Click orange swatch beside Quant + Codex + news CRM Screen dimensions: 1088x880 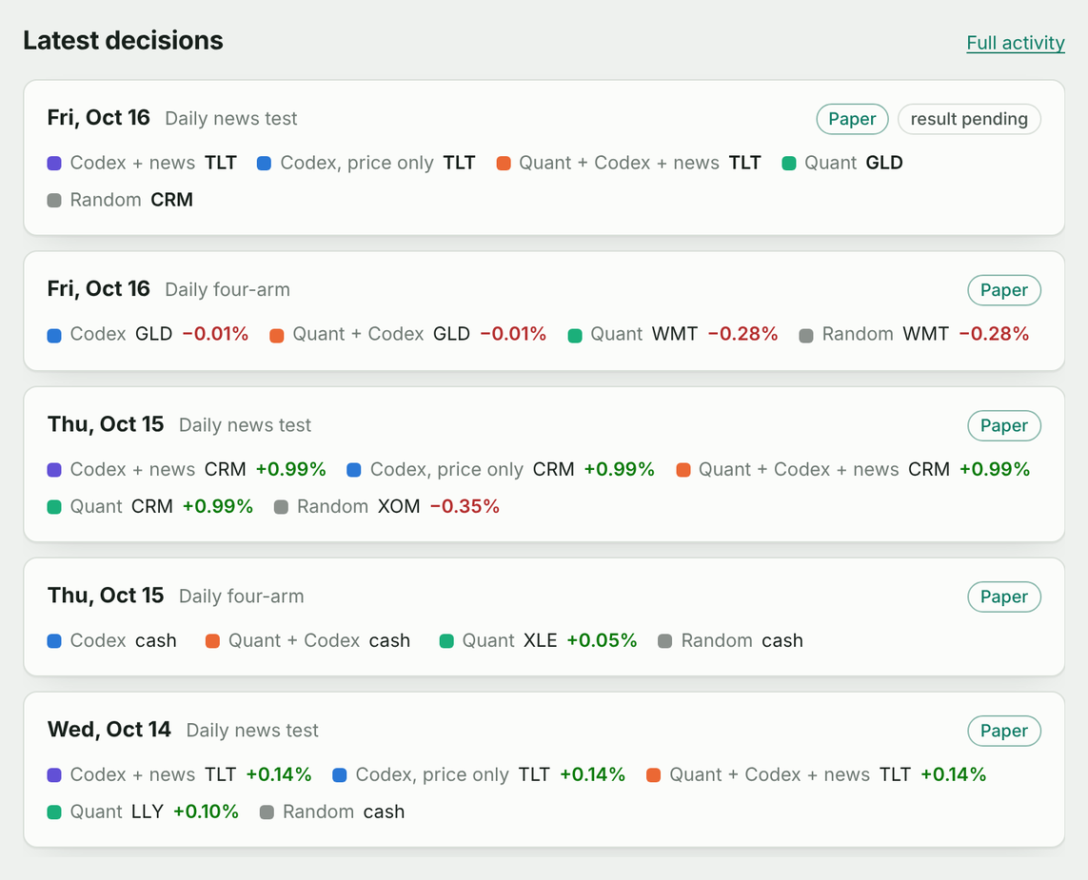point(683,470)
